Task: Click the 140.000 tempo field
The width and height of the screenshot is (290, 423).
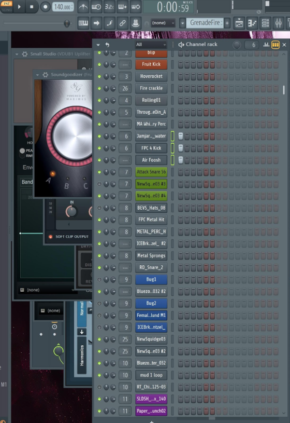Action: click(63, 7)
